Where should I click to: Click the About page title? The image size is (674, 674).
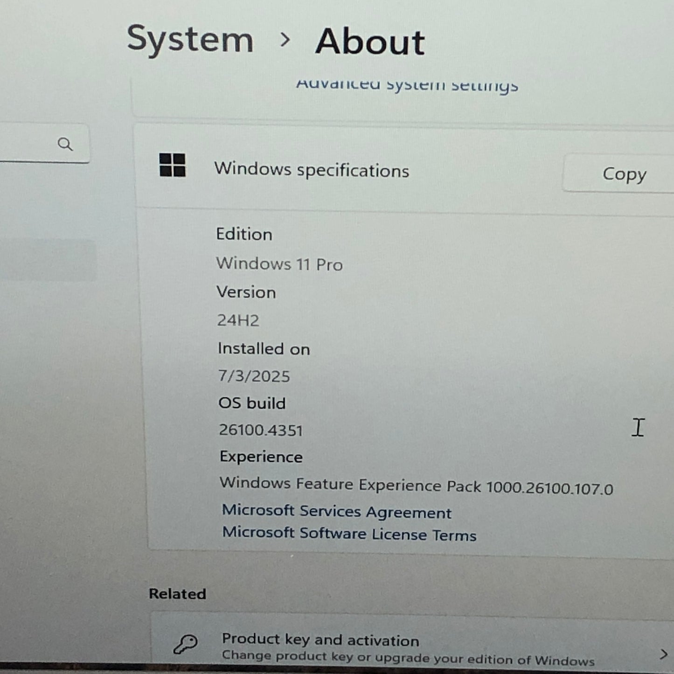pos(370,42)
